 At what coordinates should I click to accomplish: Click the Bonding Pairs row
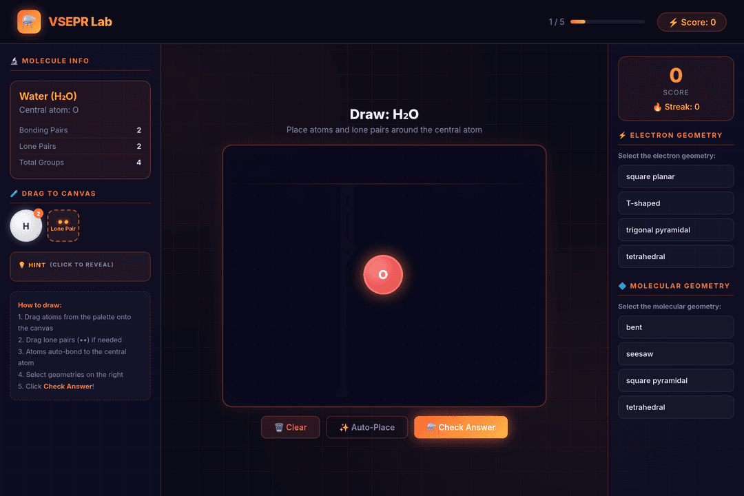coord(80,130)
